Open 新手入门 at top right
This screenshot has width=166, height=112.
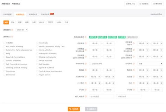pos(130,4)
